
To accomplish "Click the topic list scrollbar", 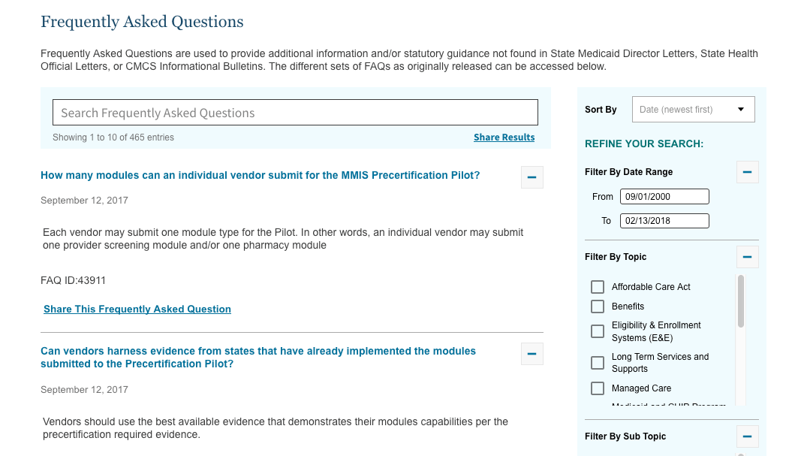I will (x=741, y=301).
